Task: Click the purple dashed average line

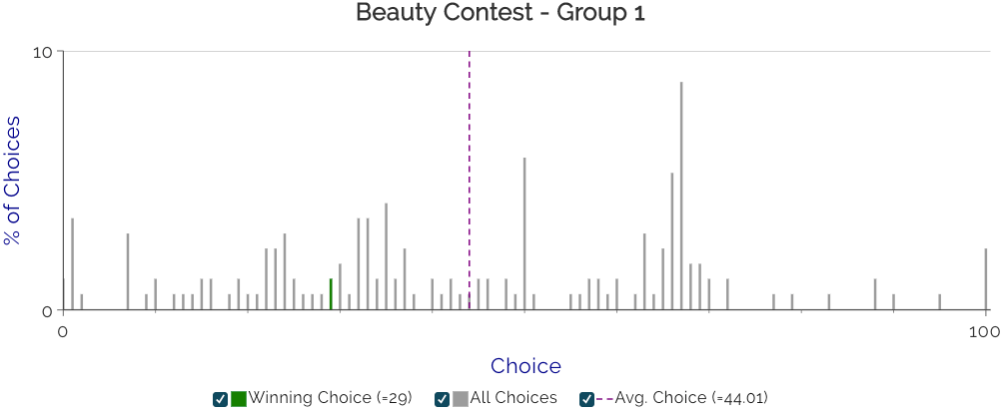Action: (x=470, y=181)
